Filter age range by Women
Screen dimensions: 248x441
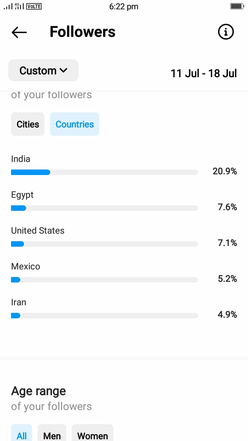pyautogui.click(x=92, y=433)
